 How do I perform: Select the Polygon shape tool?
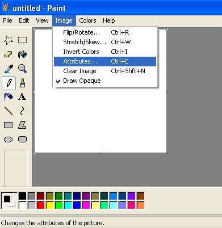tap(22, 125)
